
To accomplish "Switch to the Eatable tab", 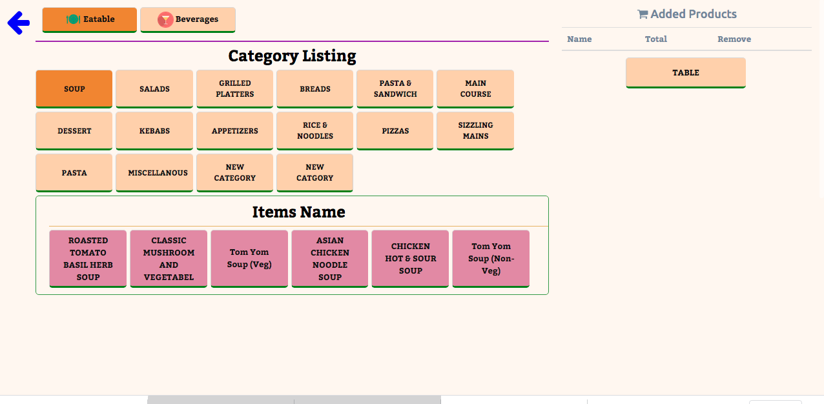I will click(x=90, y=19).
